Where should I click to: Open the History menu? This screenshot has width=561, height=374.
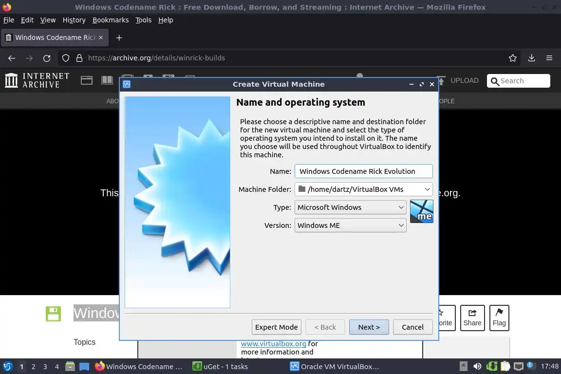(74, 20)
